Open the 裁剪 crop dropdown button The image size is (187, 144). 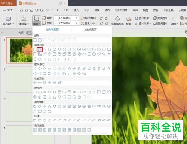[x=36, y=24]
